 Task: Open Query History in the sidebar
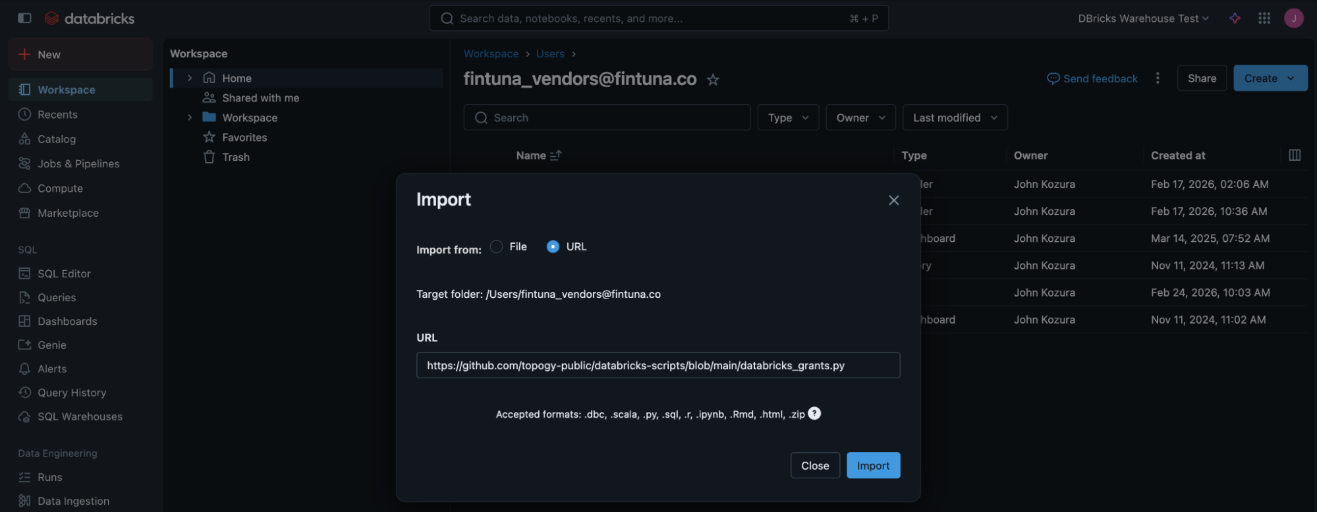coord(80,393)
